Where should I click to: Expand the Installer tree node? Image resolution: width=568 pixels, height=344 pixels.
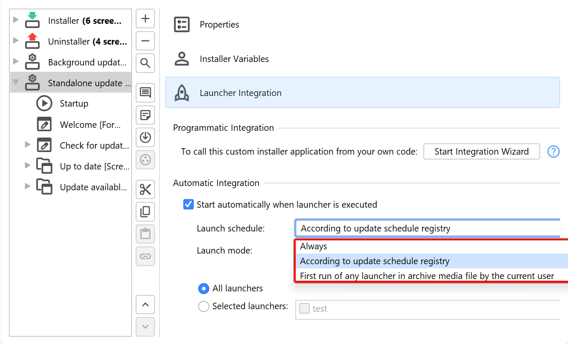click(x=16, y=20)
